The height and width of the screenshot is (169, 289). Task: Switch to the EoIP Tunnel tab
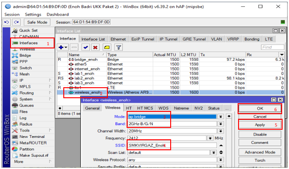pos(143,39)
